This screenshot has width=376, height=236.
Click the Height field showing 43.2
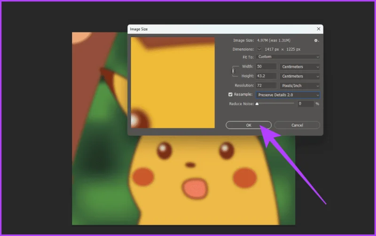(266, 76)
